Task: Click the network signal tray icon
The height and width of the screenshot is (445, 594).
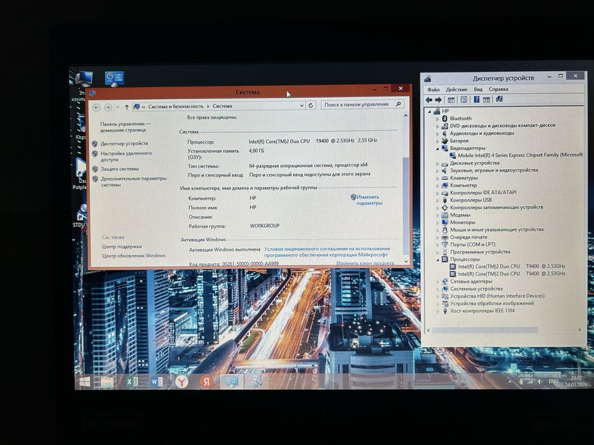Action: [x=530, y=381]
